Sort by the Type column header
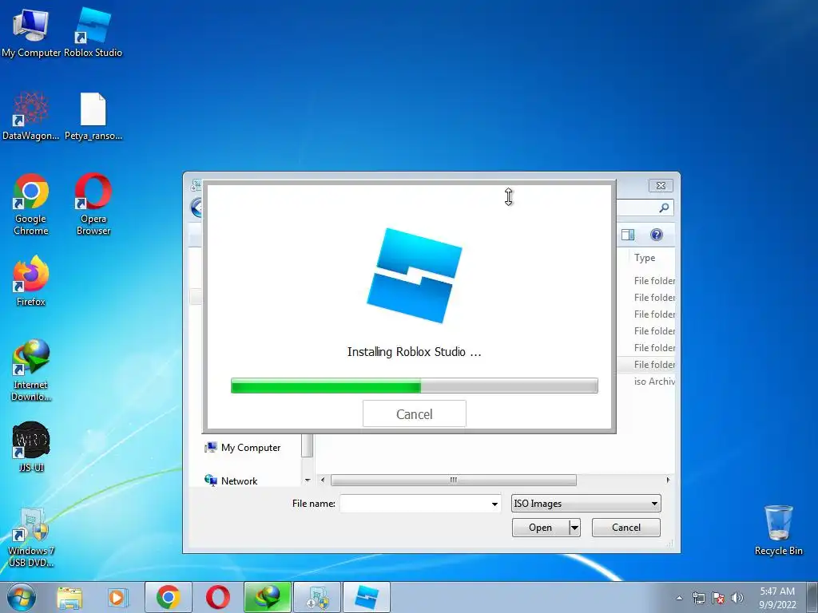The width and height of the screenshot is (818, 613). pos(645,258)
